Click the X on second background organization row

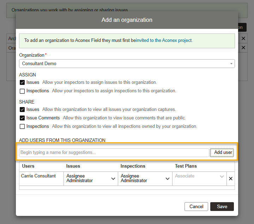click(x=243, y=48)
